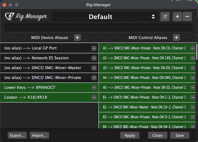Viewport: 198px width, 142px height.
Task: Select the A1 Note ON C0 row
Action: (x=147, y=48)
